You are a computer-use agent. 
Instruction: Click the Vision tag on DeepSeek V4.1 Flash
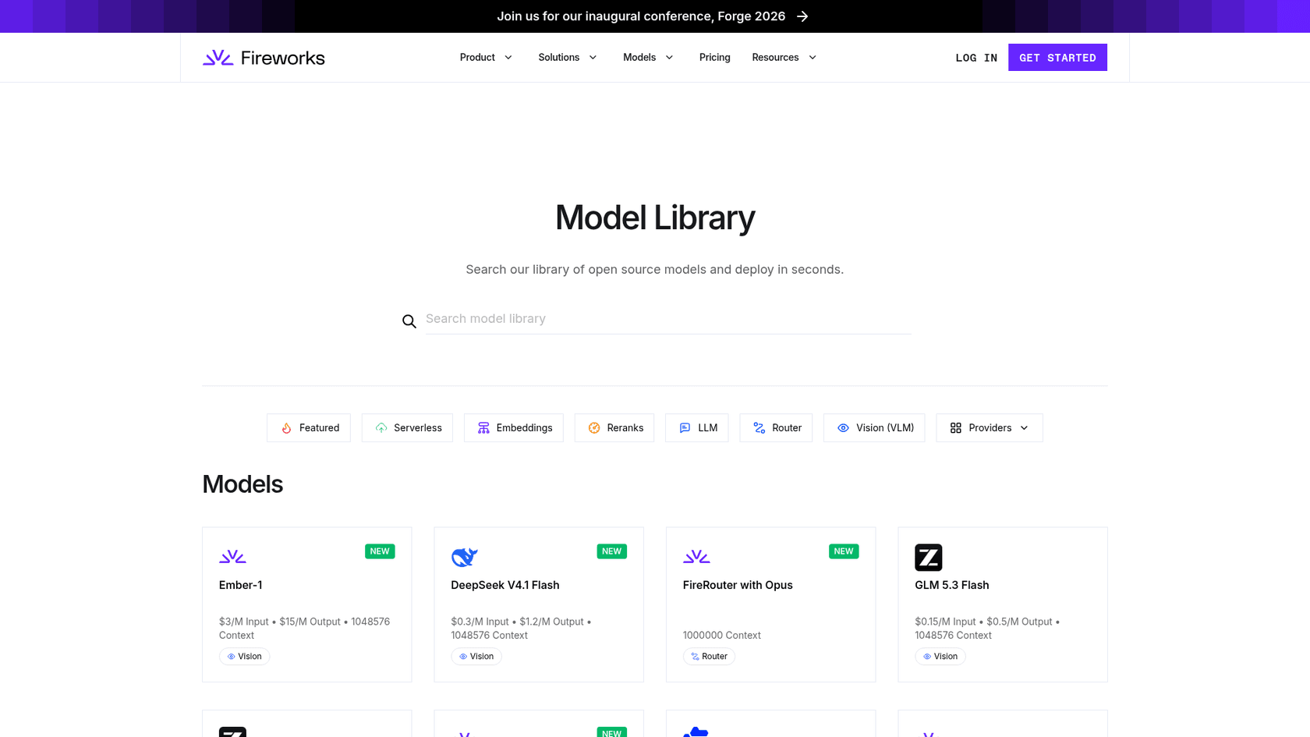click(x=476, y=657)
